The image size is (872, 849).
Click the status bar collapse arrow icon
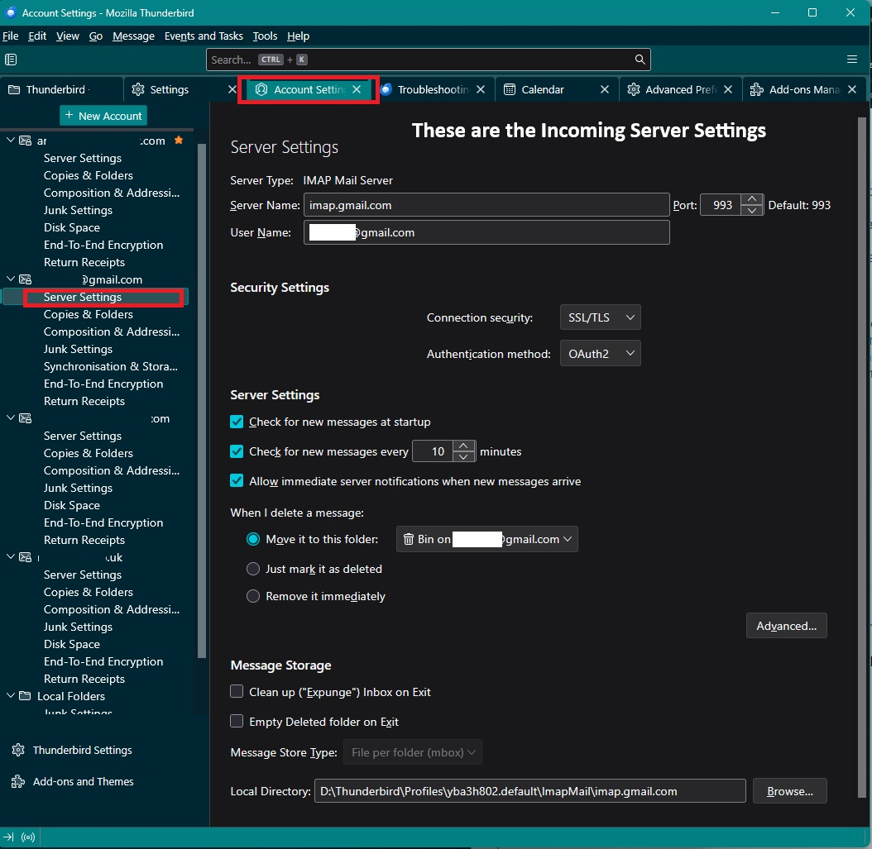9,837
